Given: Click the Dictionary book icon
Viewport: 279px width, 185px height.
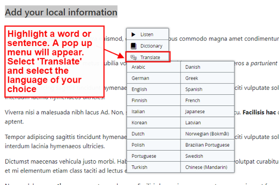Looking at the screenshot, I should click(133, 46).
